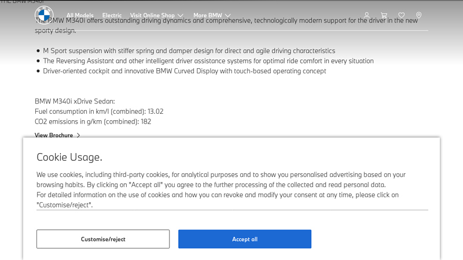Click the heart wishlist icon

coord(401,16)
